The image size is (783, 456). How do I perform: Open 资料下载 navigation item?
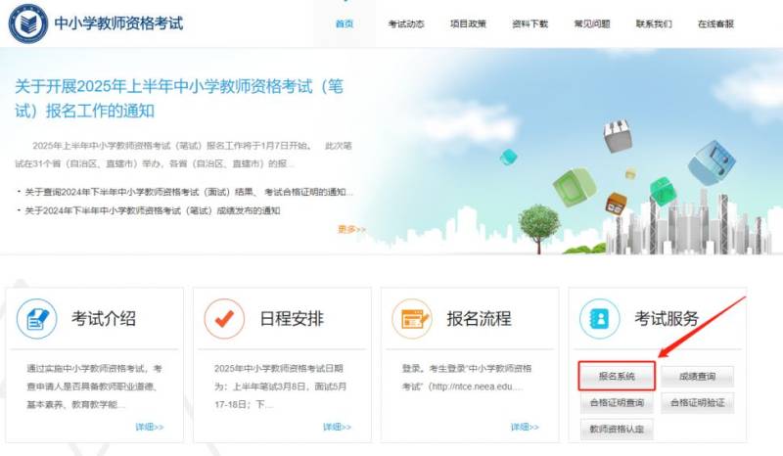[x=530, y=23]
